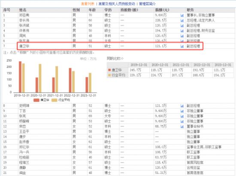Click the 姓名 column header
This screenshot has height=176, width=236.
point(23,10)
